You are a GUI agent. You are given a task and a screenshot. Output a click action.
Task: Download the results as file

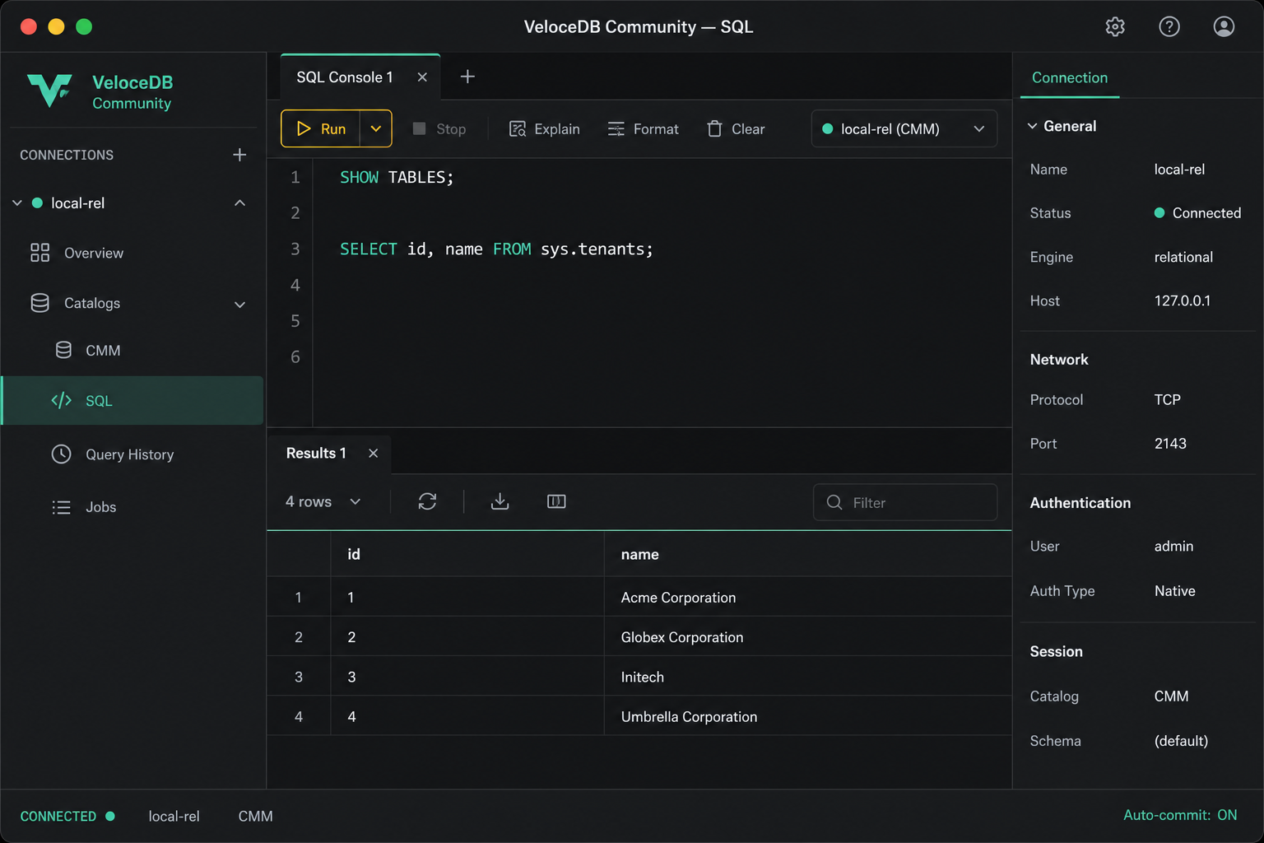point(500,501)
